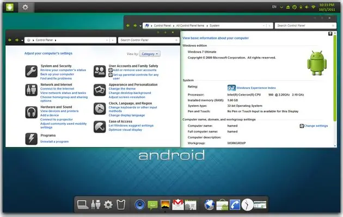The image size is (343, 217).
Task: Click EN language indicator in top bar
Action: pos(274,7)
